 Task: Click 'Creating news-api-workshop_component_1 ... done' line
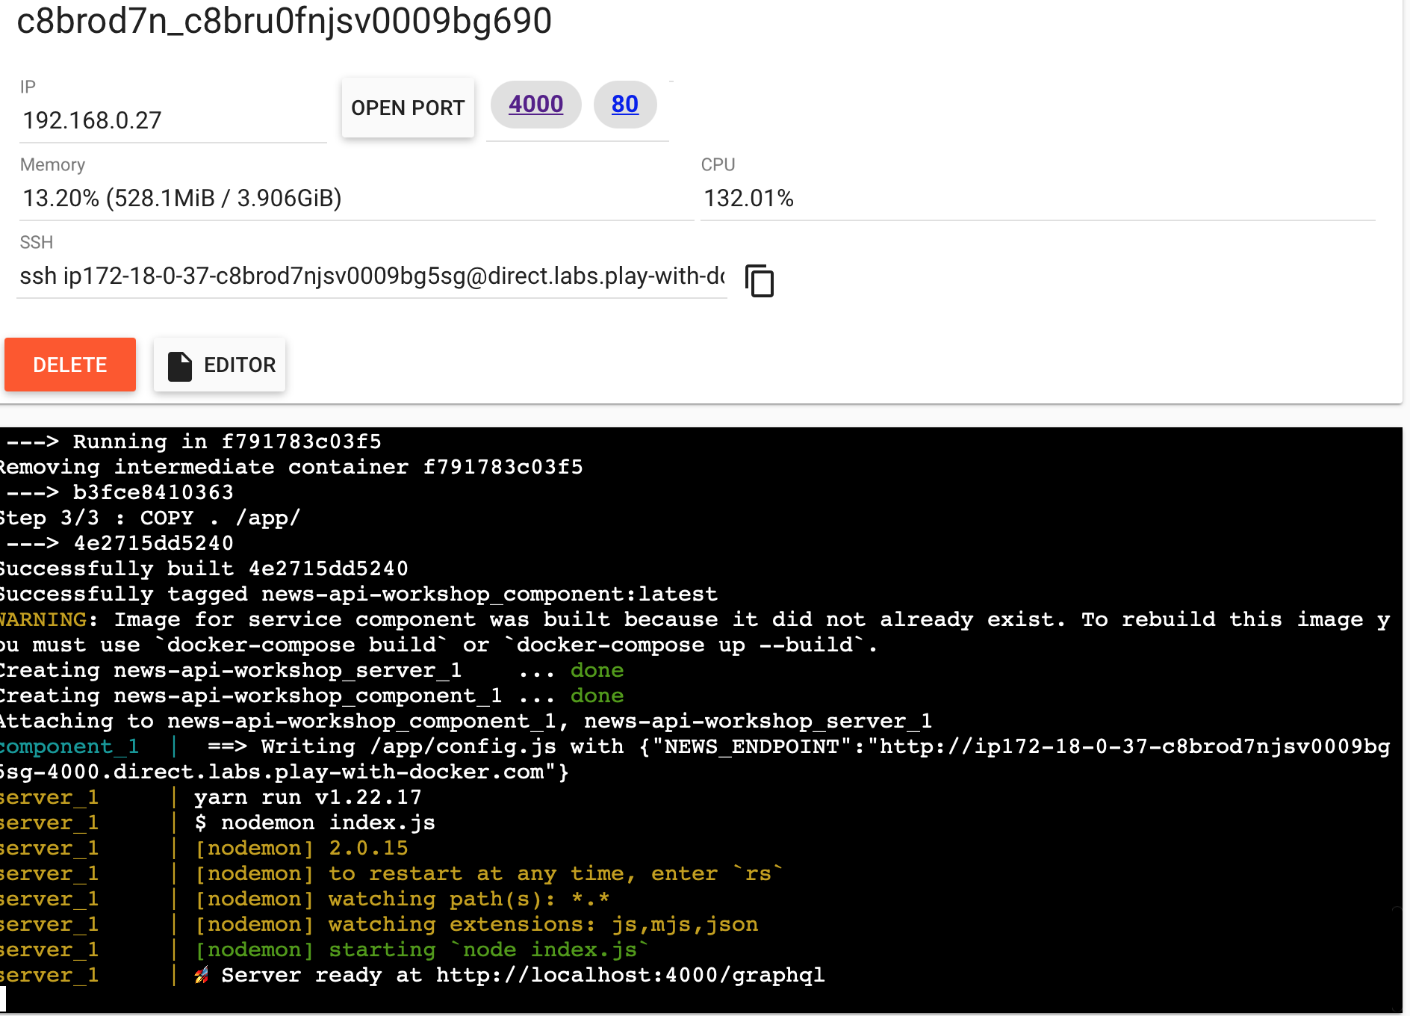click(x=311, y=696)
